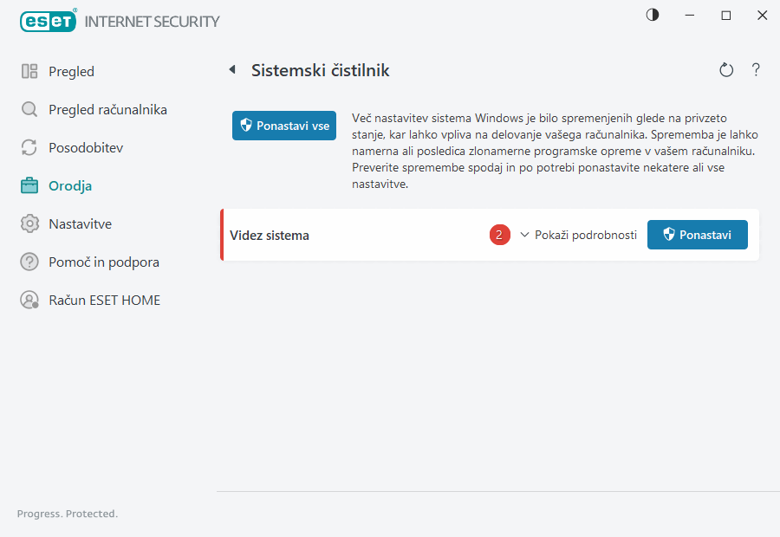This screenshot has width=780, height=537.
Task: Refresh the Sistemski čistilnik page
Action: [726, 70]
